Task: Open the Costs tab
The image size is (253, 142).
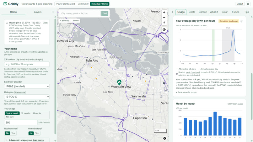Action: (192, 12)
